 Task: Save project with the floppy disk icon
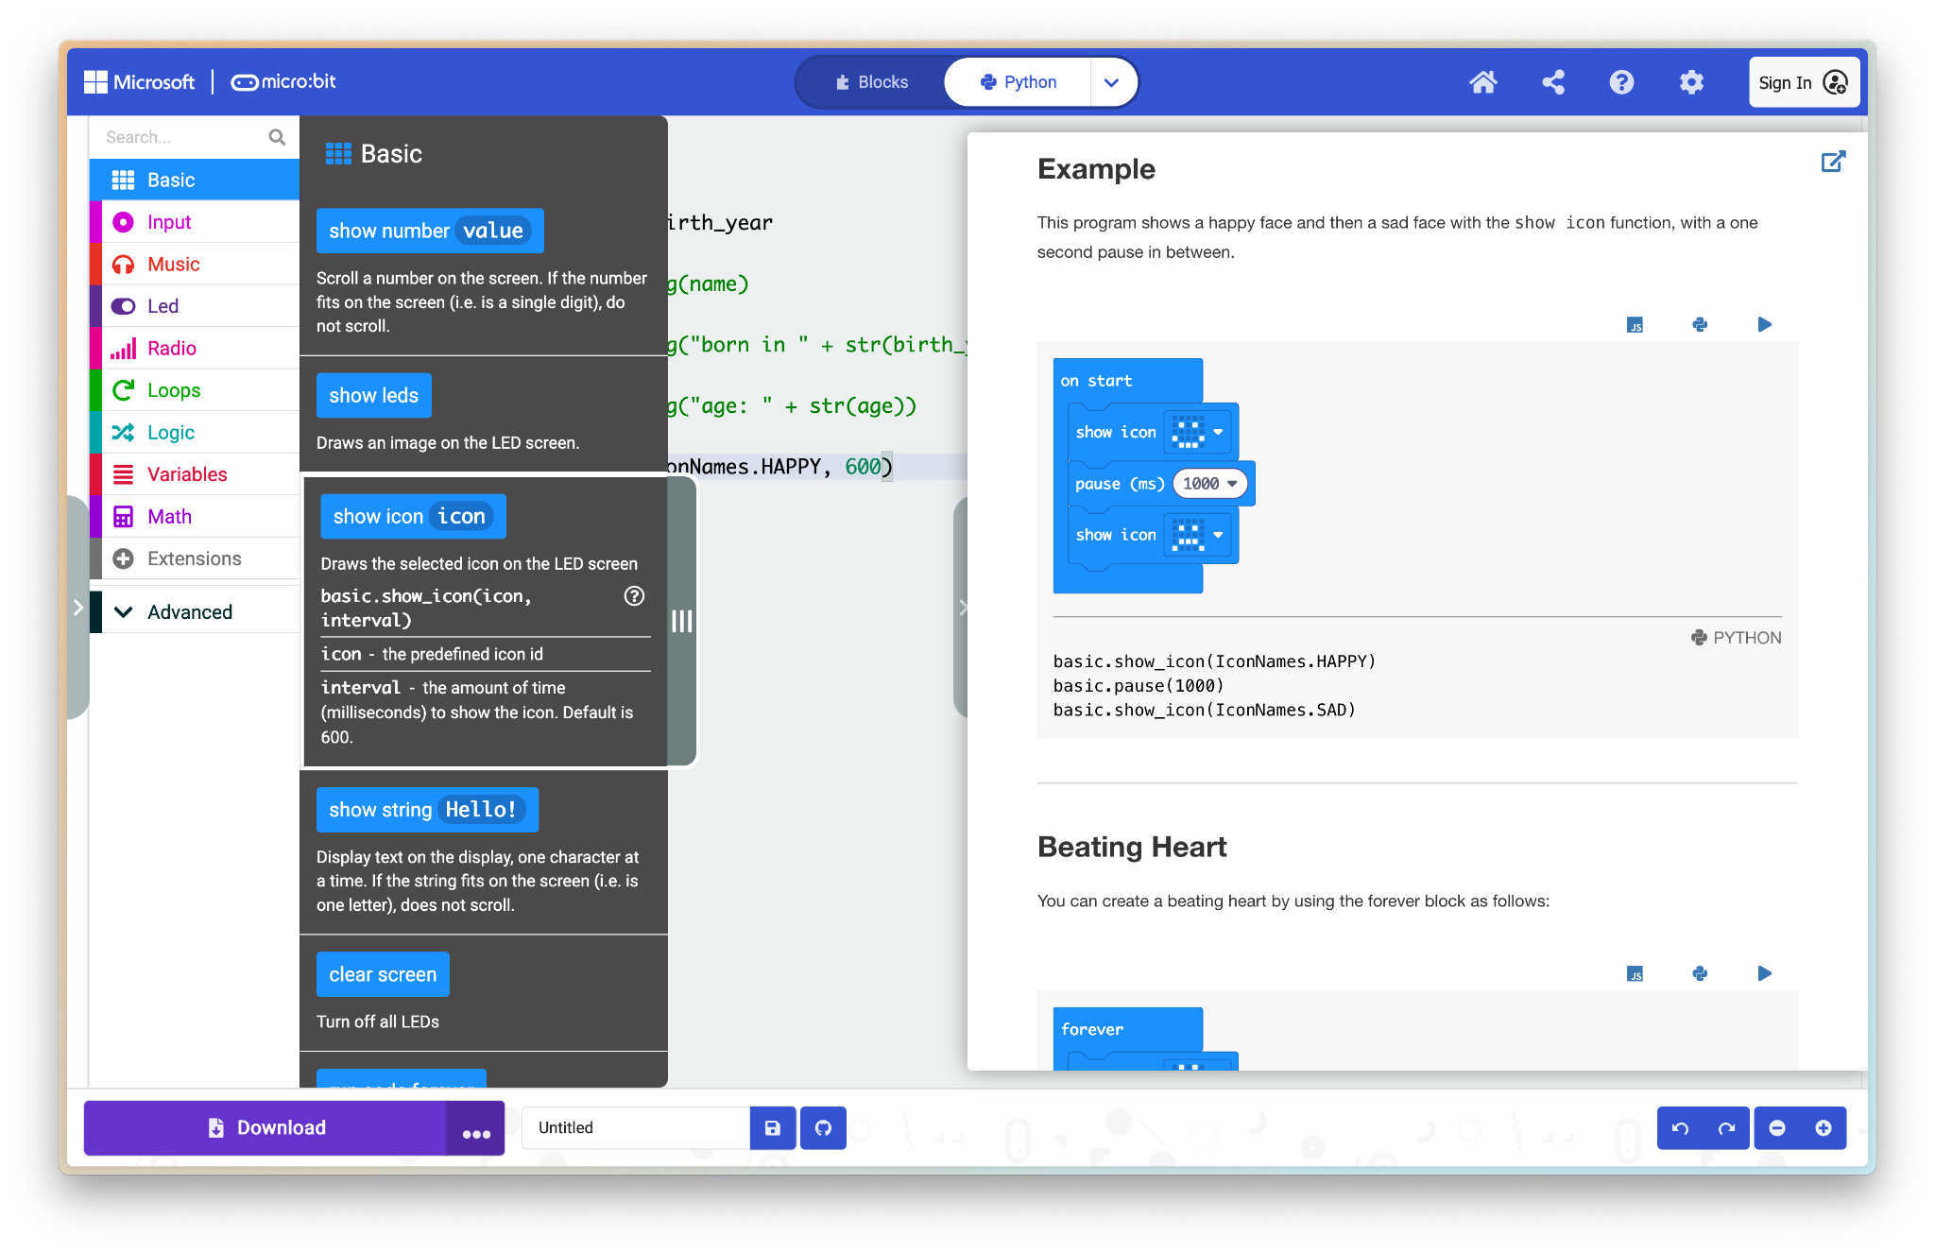point(773,1127)
